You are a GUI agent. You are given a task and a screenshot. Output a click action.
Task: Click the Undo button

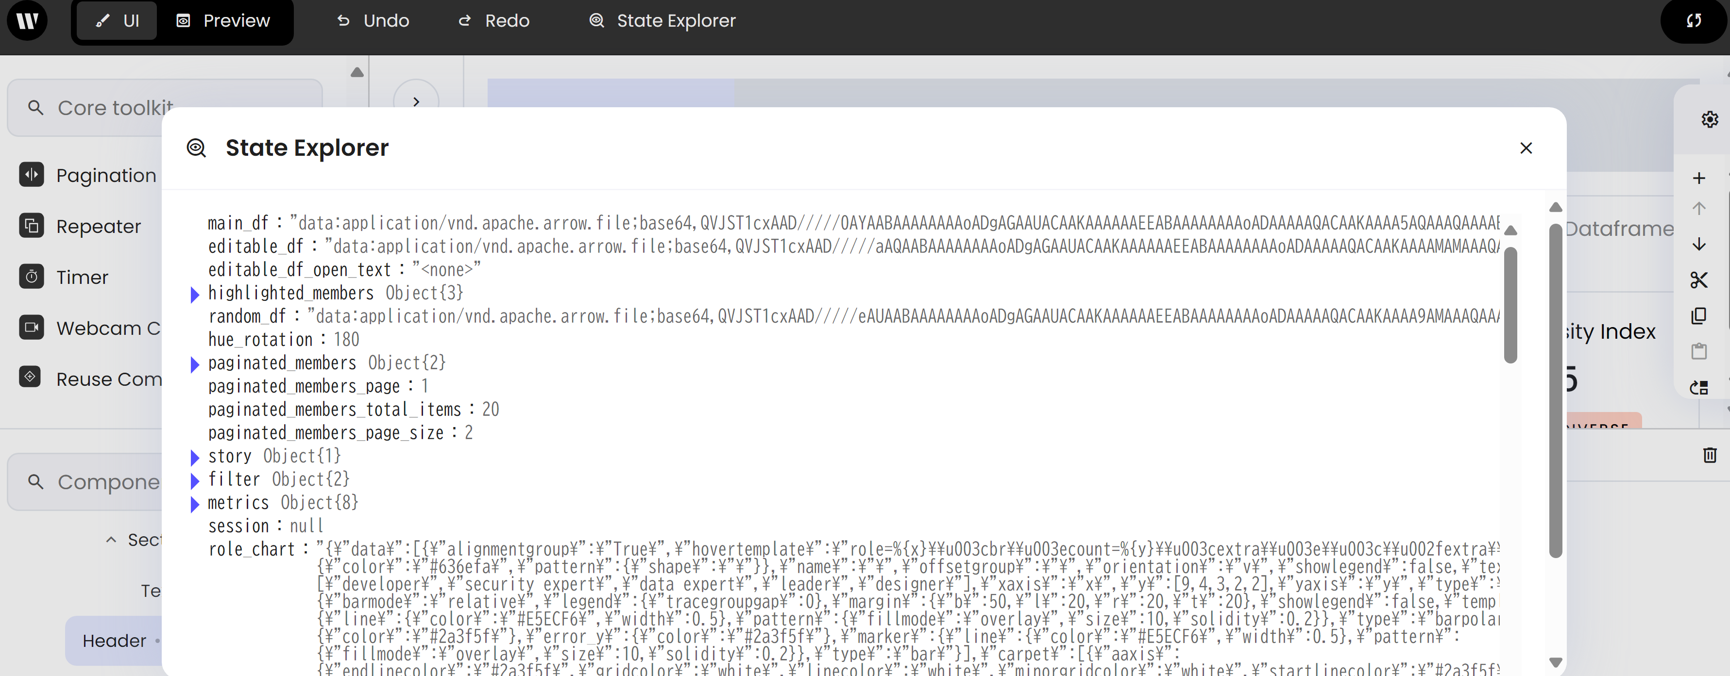pyautogui.click(x=372, y=21)
